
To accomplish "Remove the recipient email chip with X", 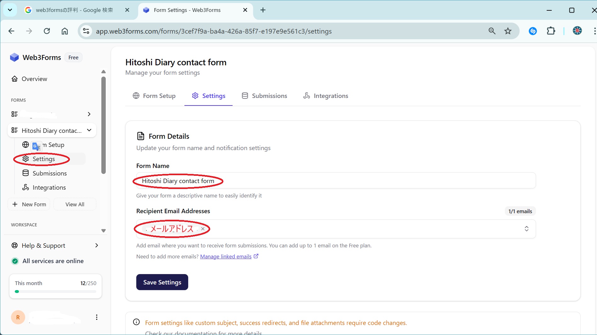I will coord(203,229).
